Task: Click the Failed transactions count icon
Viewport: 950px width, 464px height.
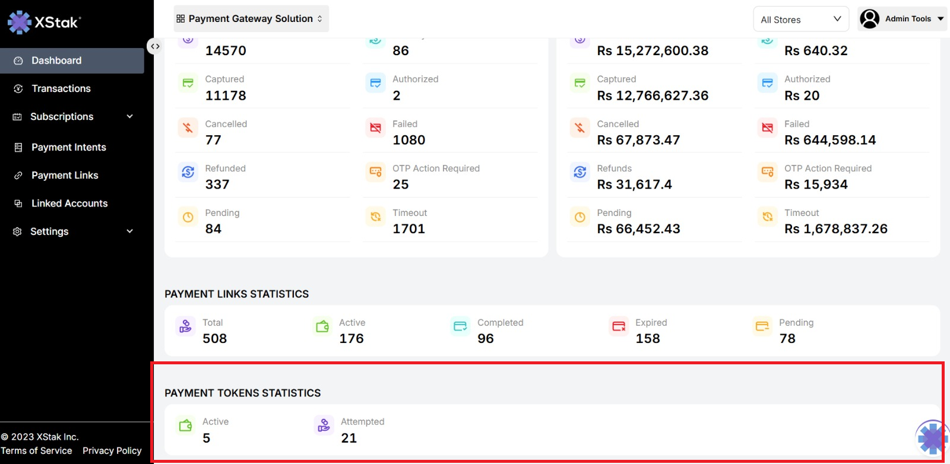Action: (x=375, y=128)
